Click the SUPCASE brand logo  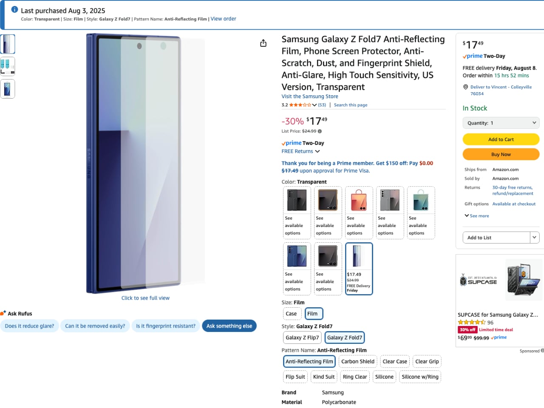click(x=478, y=280)
